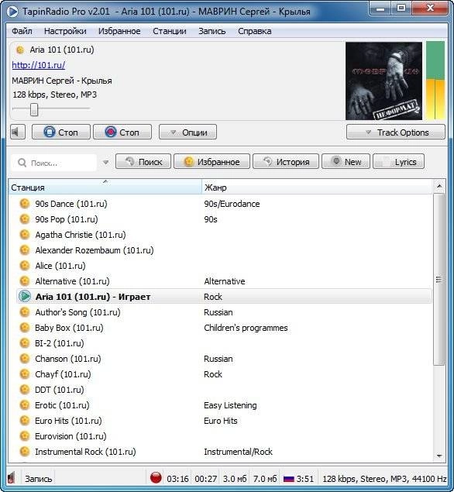The height and width of the screenshot is (492, 454).
Task: Click the Поиск search box
Action: [x=53, y=163]
